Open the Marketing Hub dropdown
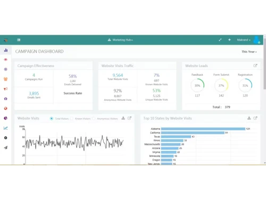This screenshot has width=266, height=200. click(x=120, y=40)
